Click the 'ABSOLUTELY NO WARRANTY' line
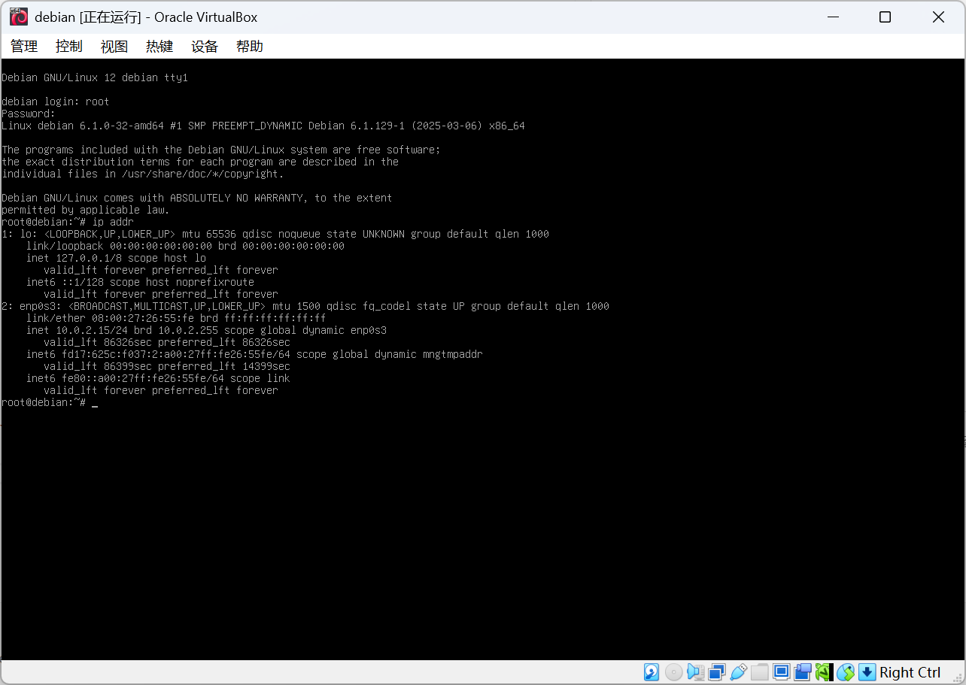 (197, 198)
